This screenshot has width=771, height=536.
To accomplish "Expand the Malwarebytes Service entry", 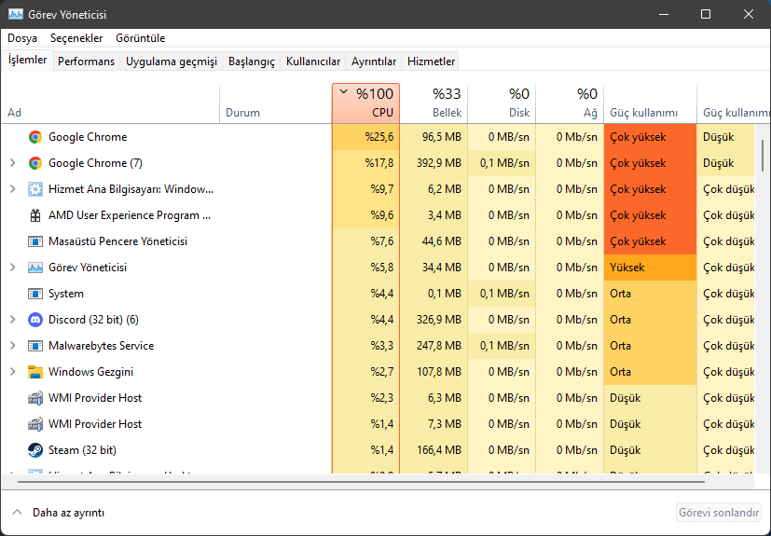I will tap(13, 346).
